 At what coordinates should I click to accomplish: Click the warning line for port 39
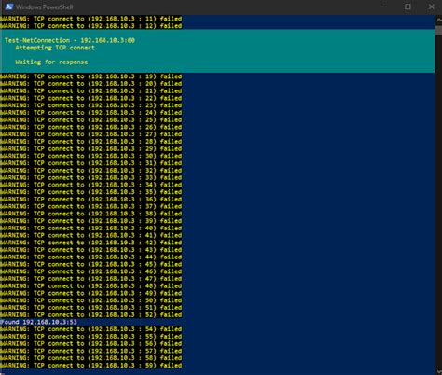tap(91, 221)
